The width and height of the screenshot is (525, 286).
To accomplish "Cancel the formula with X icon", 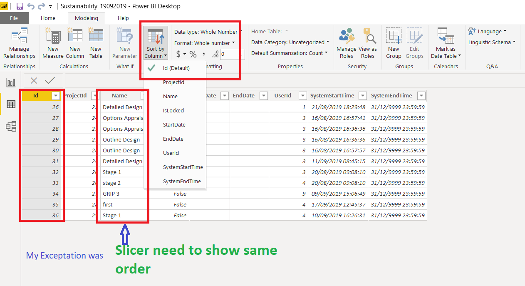I will [34, 81].
